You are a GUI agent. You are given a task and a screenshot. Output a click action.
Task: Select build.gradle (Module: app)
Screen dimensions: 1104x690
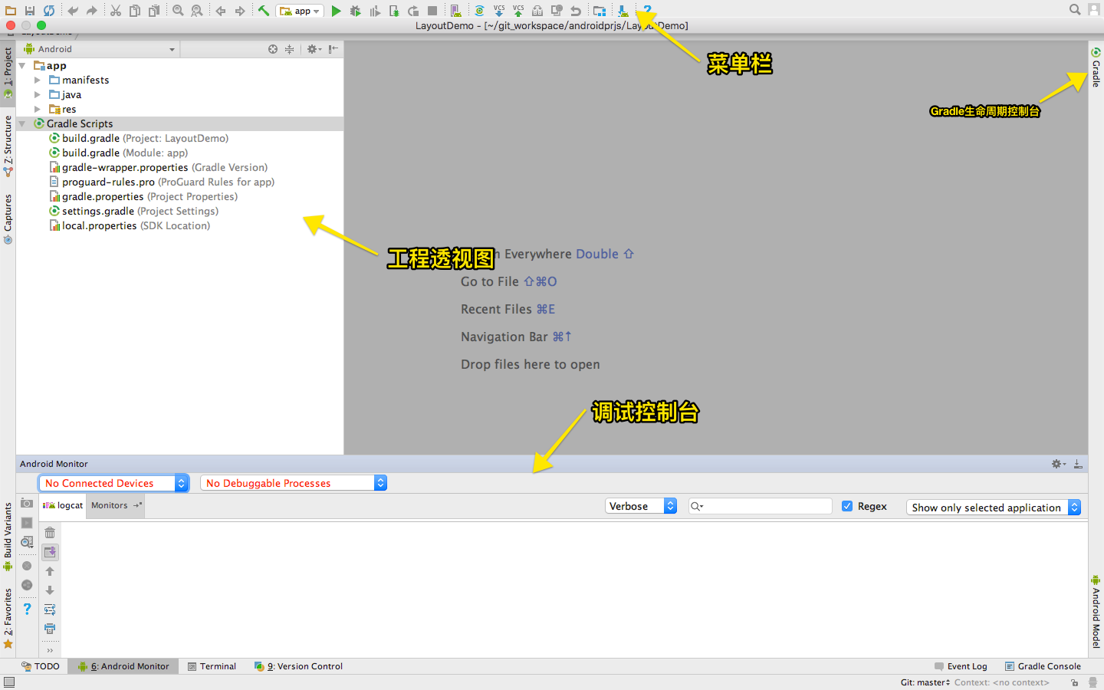coord(118,153)
